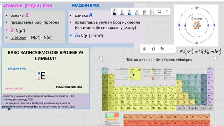Toggle the ruler tool
Viewport: 224px width, 126px height.
tap(152, 13)
